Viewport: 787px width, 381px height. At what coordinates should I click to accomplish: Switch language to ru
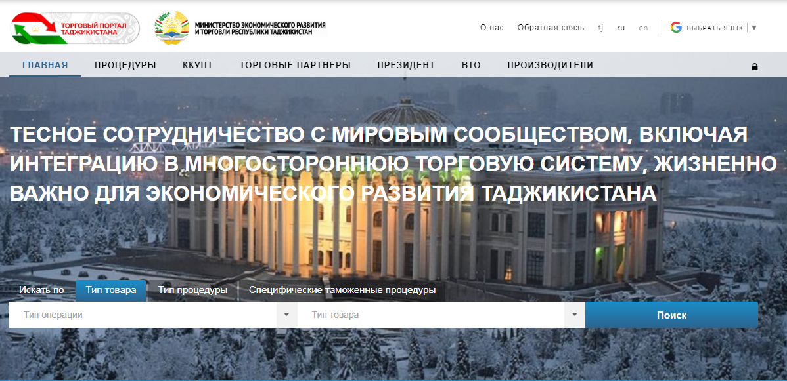pos(621,28)
